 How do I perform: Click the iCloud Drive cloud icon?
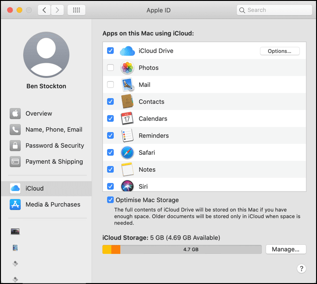(127, 51)
